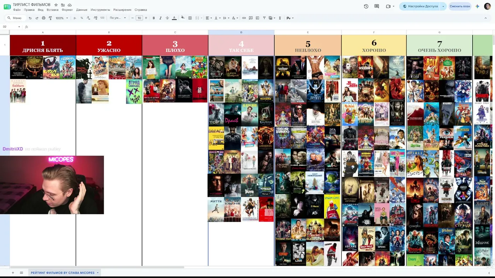Open the Вид menu
This screenshot has width=495, height=278.
(41, 10)
